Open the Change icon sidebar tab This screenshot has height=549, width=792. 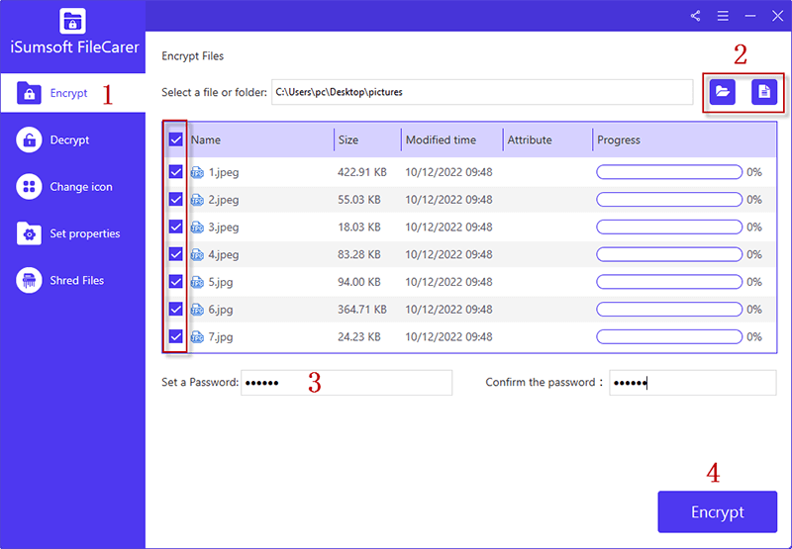[72, 187]
